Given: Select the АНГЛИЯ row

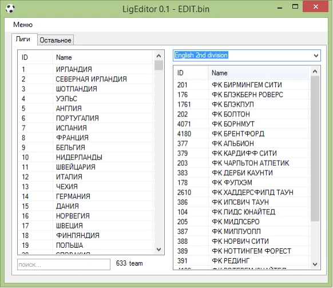Looking at the screenshot, I should (86, 108).
